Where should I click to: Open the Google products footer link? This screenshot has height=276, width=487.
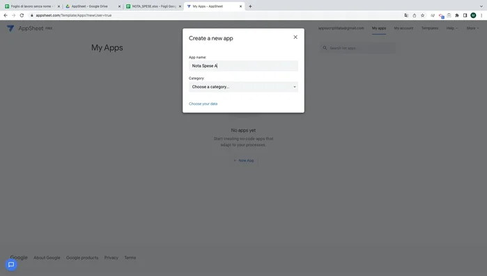click(x=82, y=258)
